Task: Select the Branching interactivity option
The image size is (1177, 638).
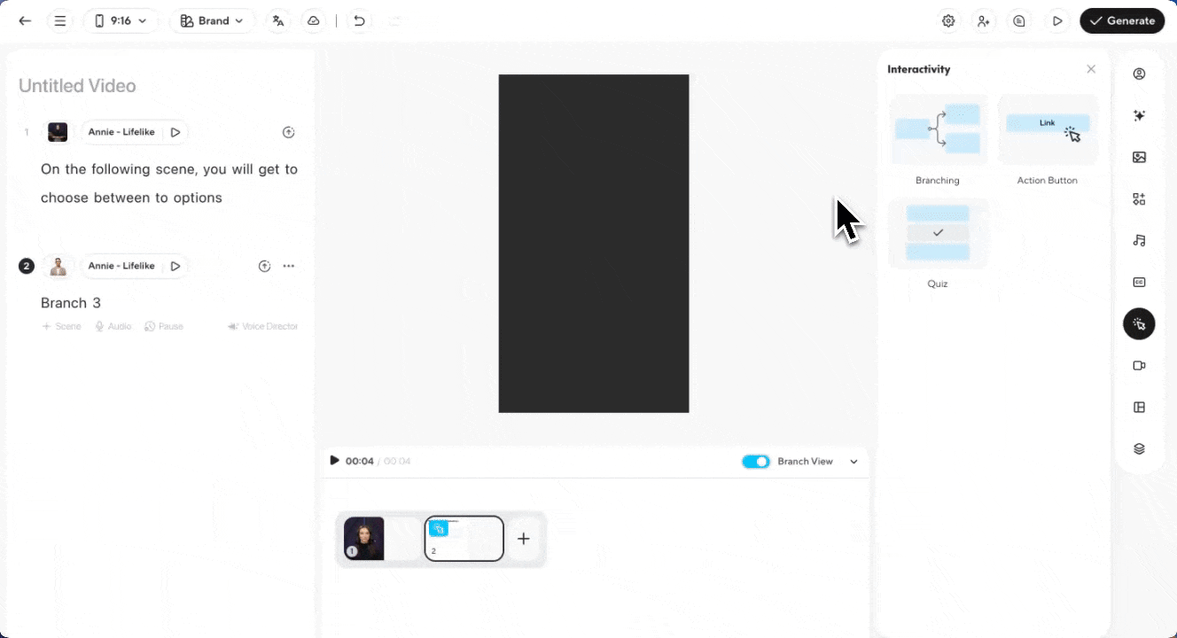Action: click(x=938, y=131)
